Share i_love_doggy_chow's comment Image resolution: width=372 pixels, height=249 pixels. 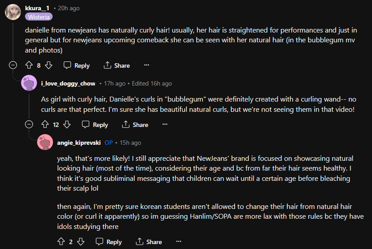[135, 125]
